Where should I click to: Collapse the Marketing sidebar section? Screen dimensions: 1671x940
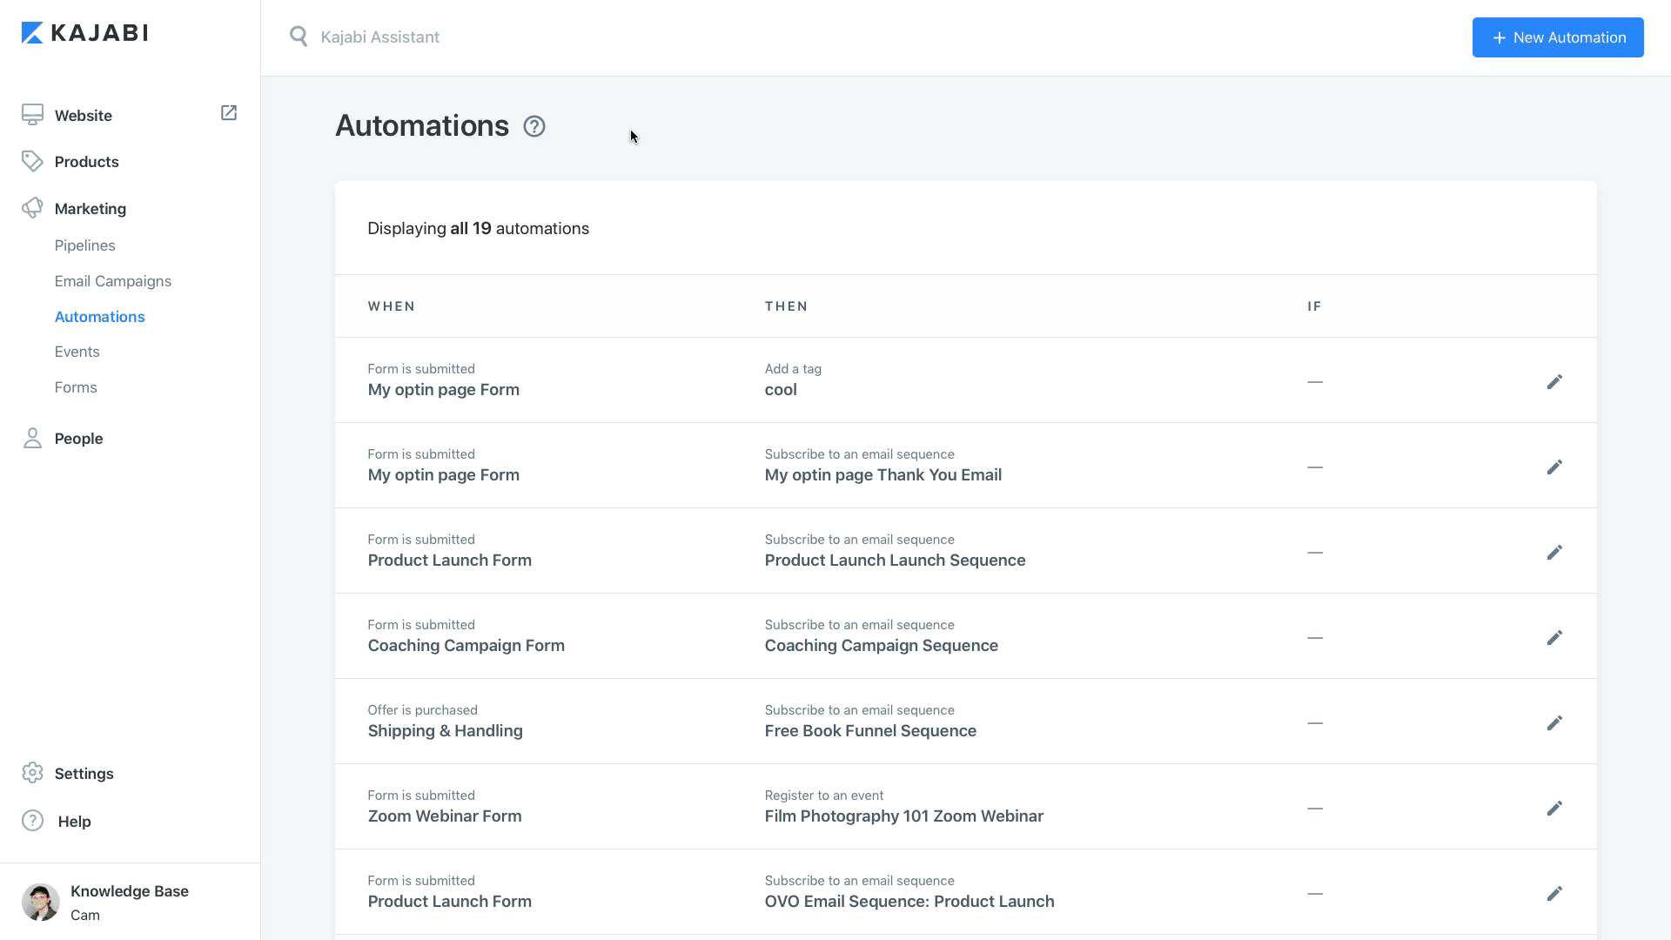[90, 209]
